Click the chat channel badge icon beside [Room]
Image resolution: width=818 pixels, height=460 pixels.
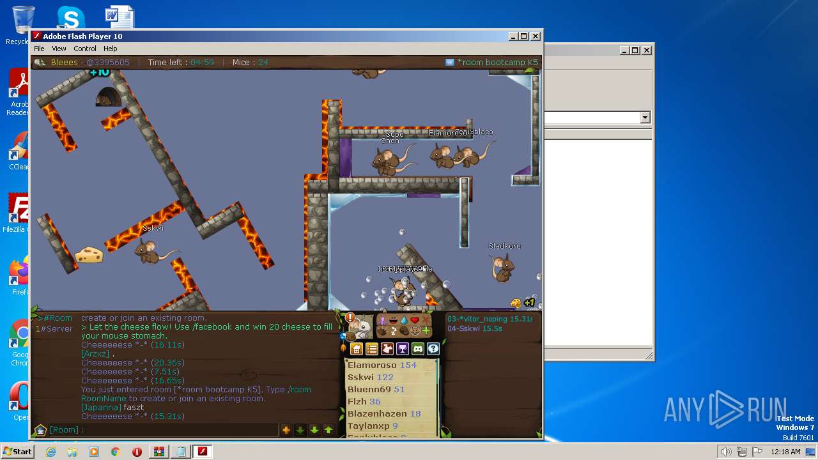click(x=40, y=430)
